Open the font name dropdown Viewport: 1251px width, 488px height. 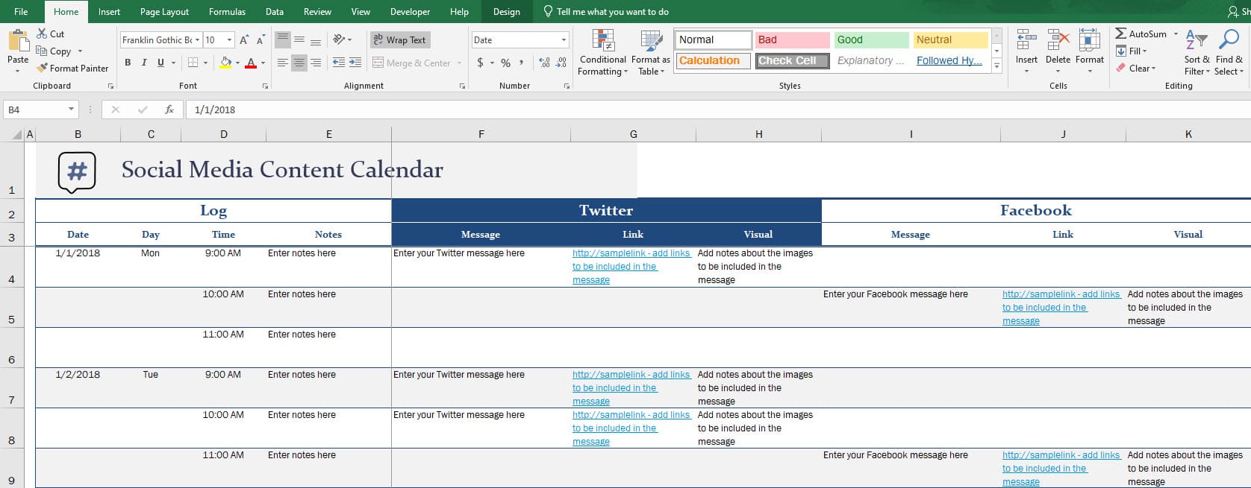click(198, 40)
